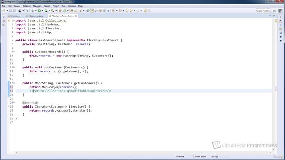Open the Project menu
Screen dimensions: 285x160
coord(56,6)
